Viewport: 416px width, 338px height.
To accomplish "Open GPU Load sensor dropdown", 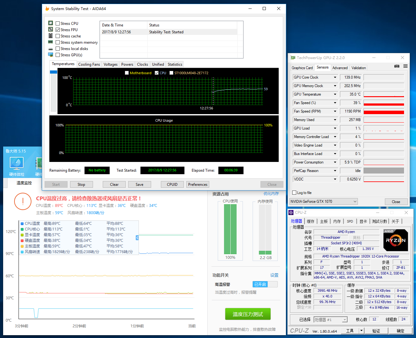I will 335,128.
